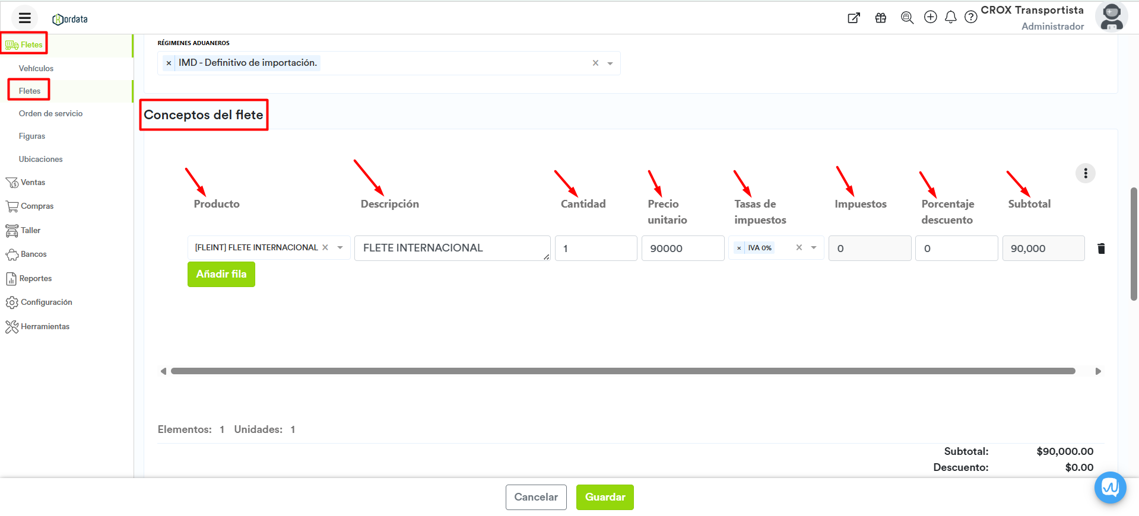Open the hamburger menu icon
The width and height of the screenshot is (1139, 516).
click(24, 18)
